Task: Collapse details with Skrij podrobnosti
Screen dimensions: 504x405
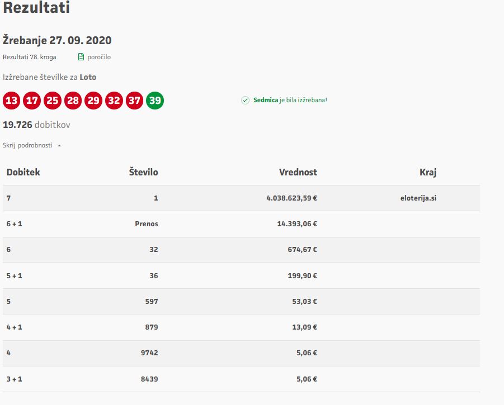Action: [32, 145]
